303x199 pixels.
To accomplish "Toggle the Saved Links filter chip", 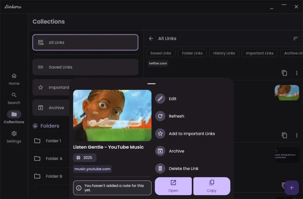I will coord(161,53).
